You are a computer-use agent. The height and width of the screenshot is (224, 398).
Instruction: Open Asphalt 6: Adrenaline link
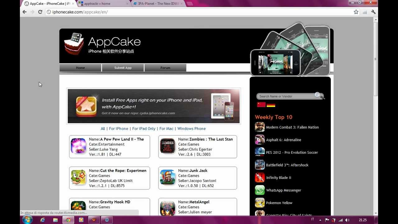(284, 140)
